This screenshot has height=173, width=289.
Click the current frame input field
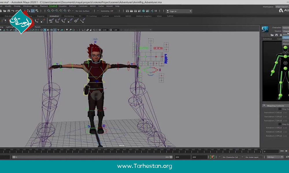[271, 151]
